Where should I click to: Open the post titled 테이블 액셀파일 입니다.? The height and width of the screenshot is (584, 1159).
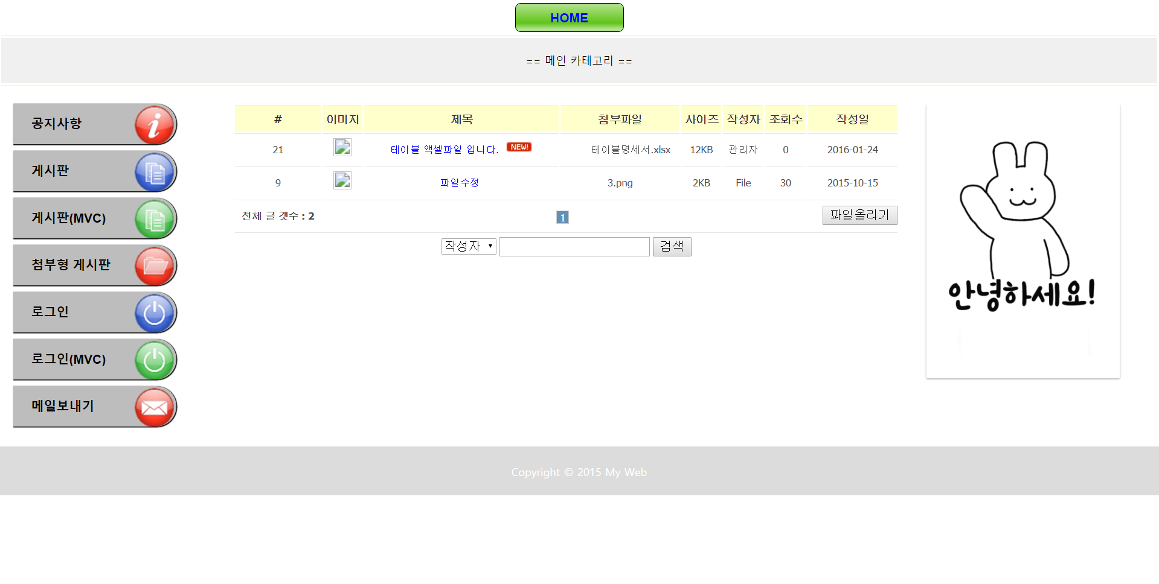(445, 150)
